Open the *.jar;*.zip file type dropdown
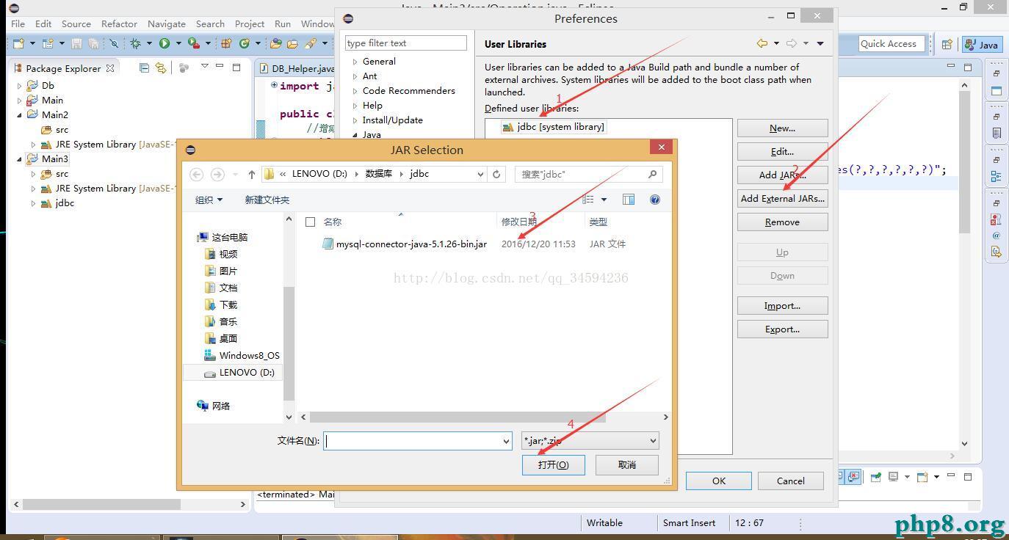Viewport: 1009px width, 540px height. pos(590,441)
